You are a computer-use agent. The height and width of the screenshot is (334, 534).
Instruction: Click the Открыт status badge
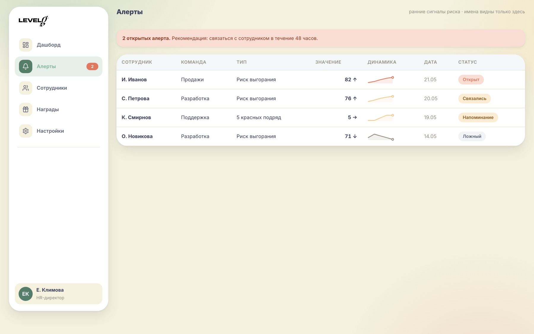471,80
